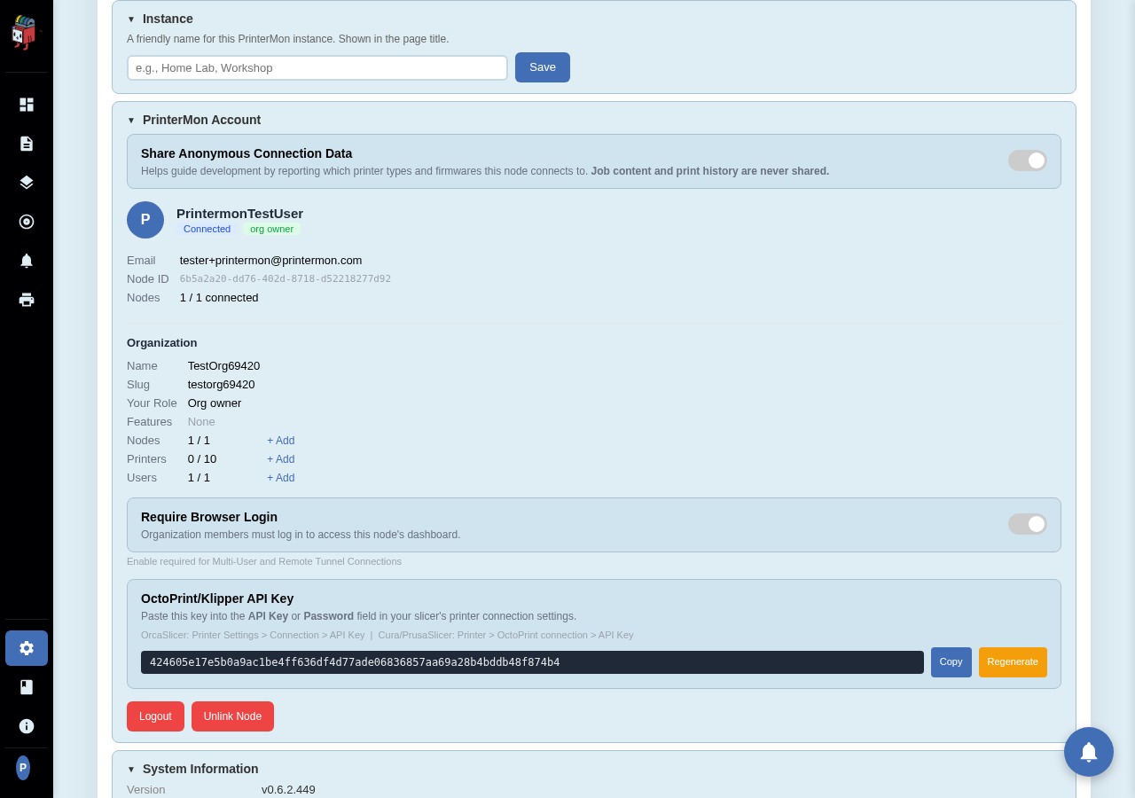
Task: Click the Node ID value 6b5a2a20-dd76…
Action: [x=286, y=279]
